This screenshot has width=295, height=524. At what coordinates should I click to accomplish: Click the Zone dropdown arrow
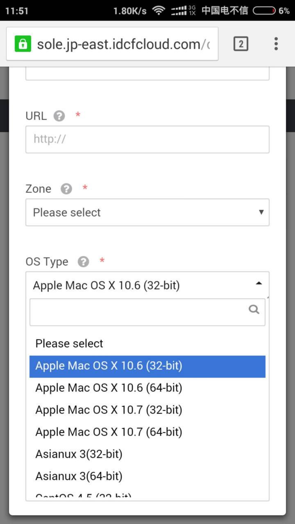pos(261,212)
